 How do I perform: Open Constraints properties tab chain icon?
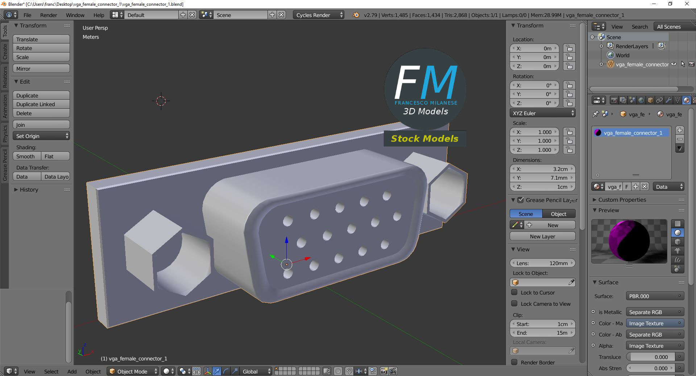(x=659, y=100)
